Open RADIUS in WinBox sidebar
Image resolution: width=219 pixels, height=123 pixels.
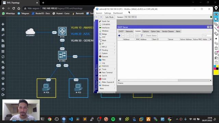(105, 66)
